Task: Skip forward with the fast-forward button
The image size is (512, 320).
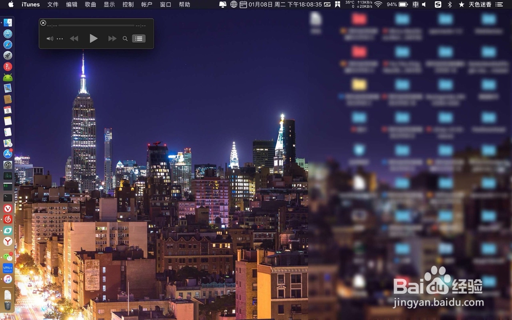Action: tap(112, 38)
